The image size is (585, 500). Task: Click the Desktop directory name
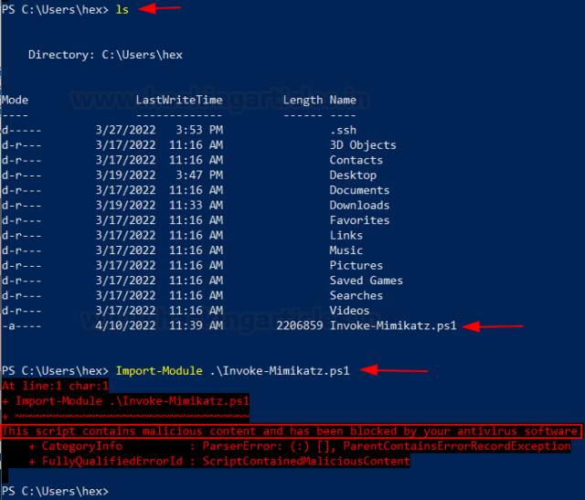point(353,175)
